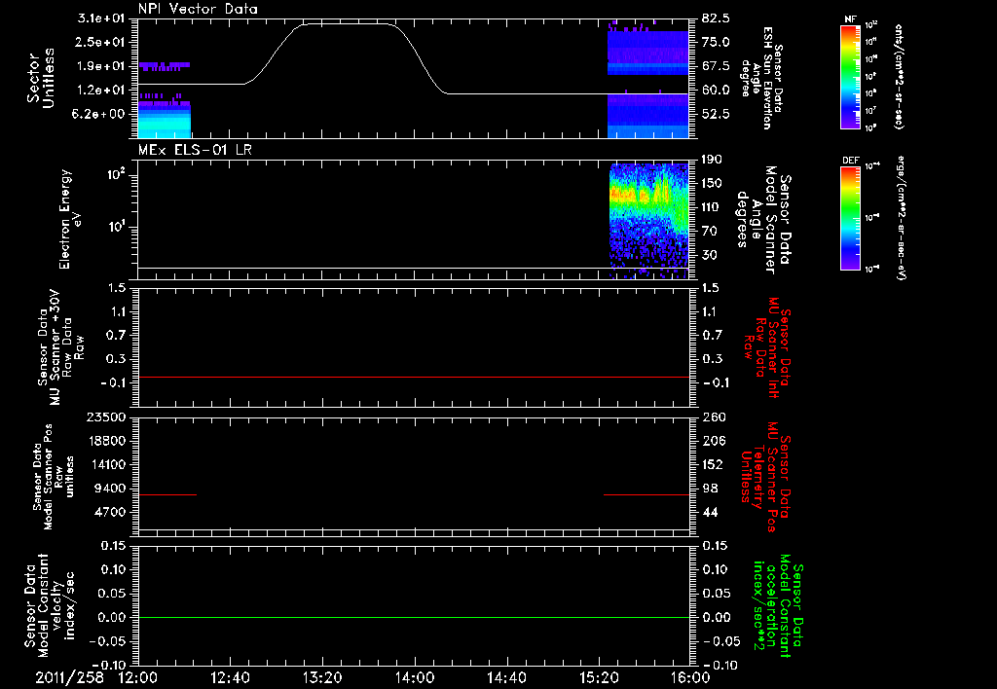The width and height of the screenshot is (997, 689).
Task: Click the 9400 scanner position tick value
Action: click(x=109, y=489)
